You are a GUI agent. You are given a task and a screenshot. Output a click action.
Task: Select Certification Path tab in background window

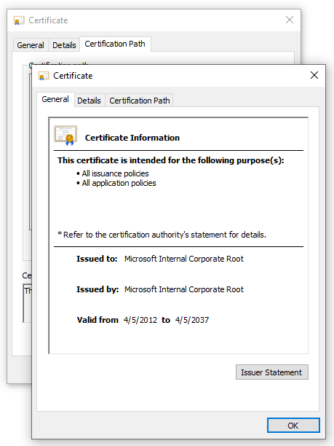click(115, 44)
